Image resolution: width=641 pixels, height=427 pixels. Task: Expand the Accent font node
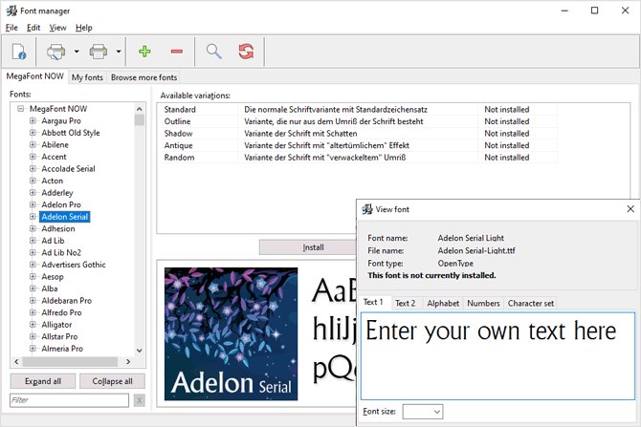click(33, 157)
